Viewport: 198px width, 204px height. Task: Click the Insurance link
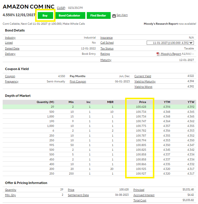pos(107,38)
